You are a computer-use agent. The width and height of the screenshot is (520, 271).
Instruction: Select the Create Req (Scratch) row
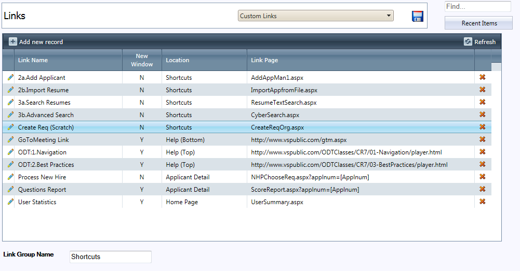(x=46, y=127)
